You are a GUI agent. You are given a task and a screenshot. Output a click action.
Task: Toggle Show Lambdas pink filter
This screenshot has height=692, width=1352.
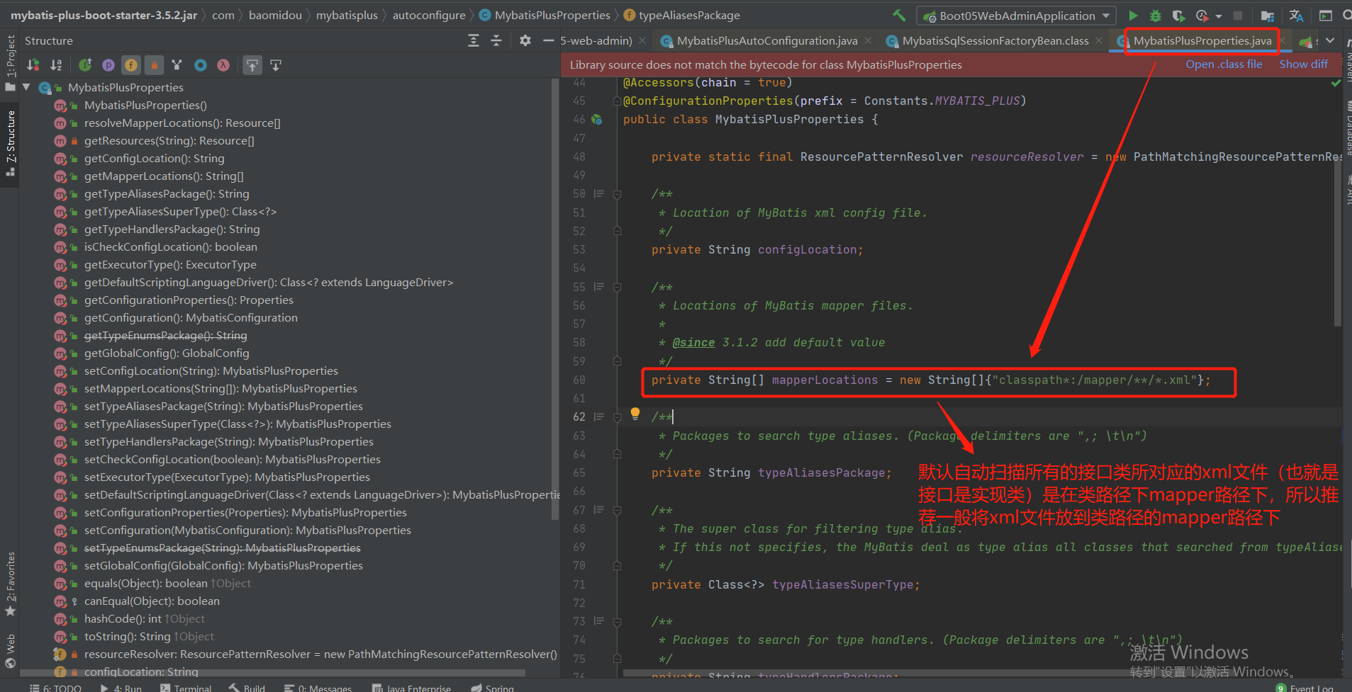pyautogui.click(x=223, y=65)
